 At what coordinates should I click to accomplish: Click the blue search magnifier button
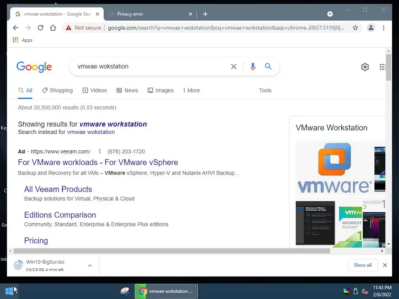(268, 67)
